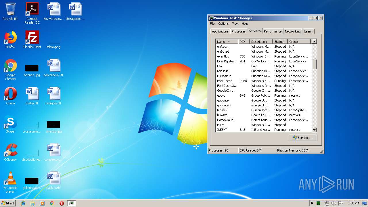This screenshot has width=368, height=207.
Task: Open VLC media player shortcut
Action: click(10, 182)
